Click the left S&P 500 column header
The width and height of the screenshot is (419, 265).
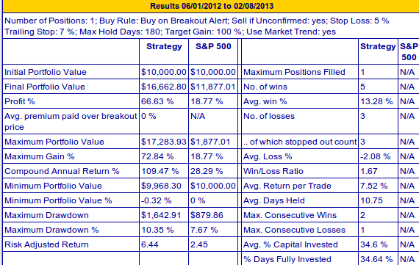213,46
